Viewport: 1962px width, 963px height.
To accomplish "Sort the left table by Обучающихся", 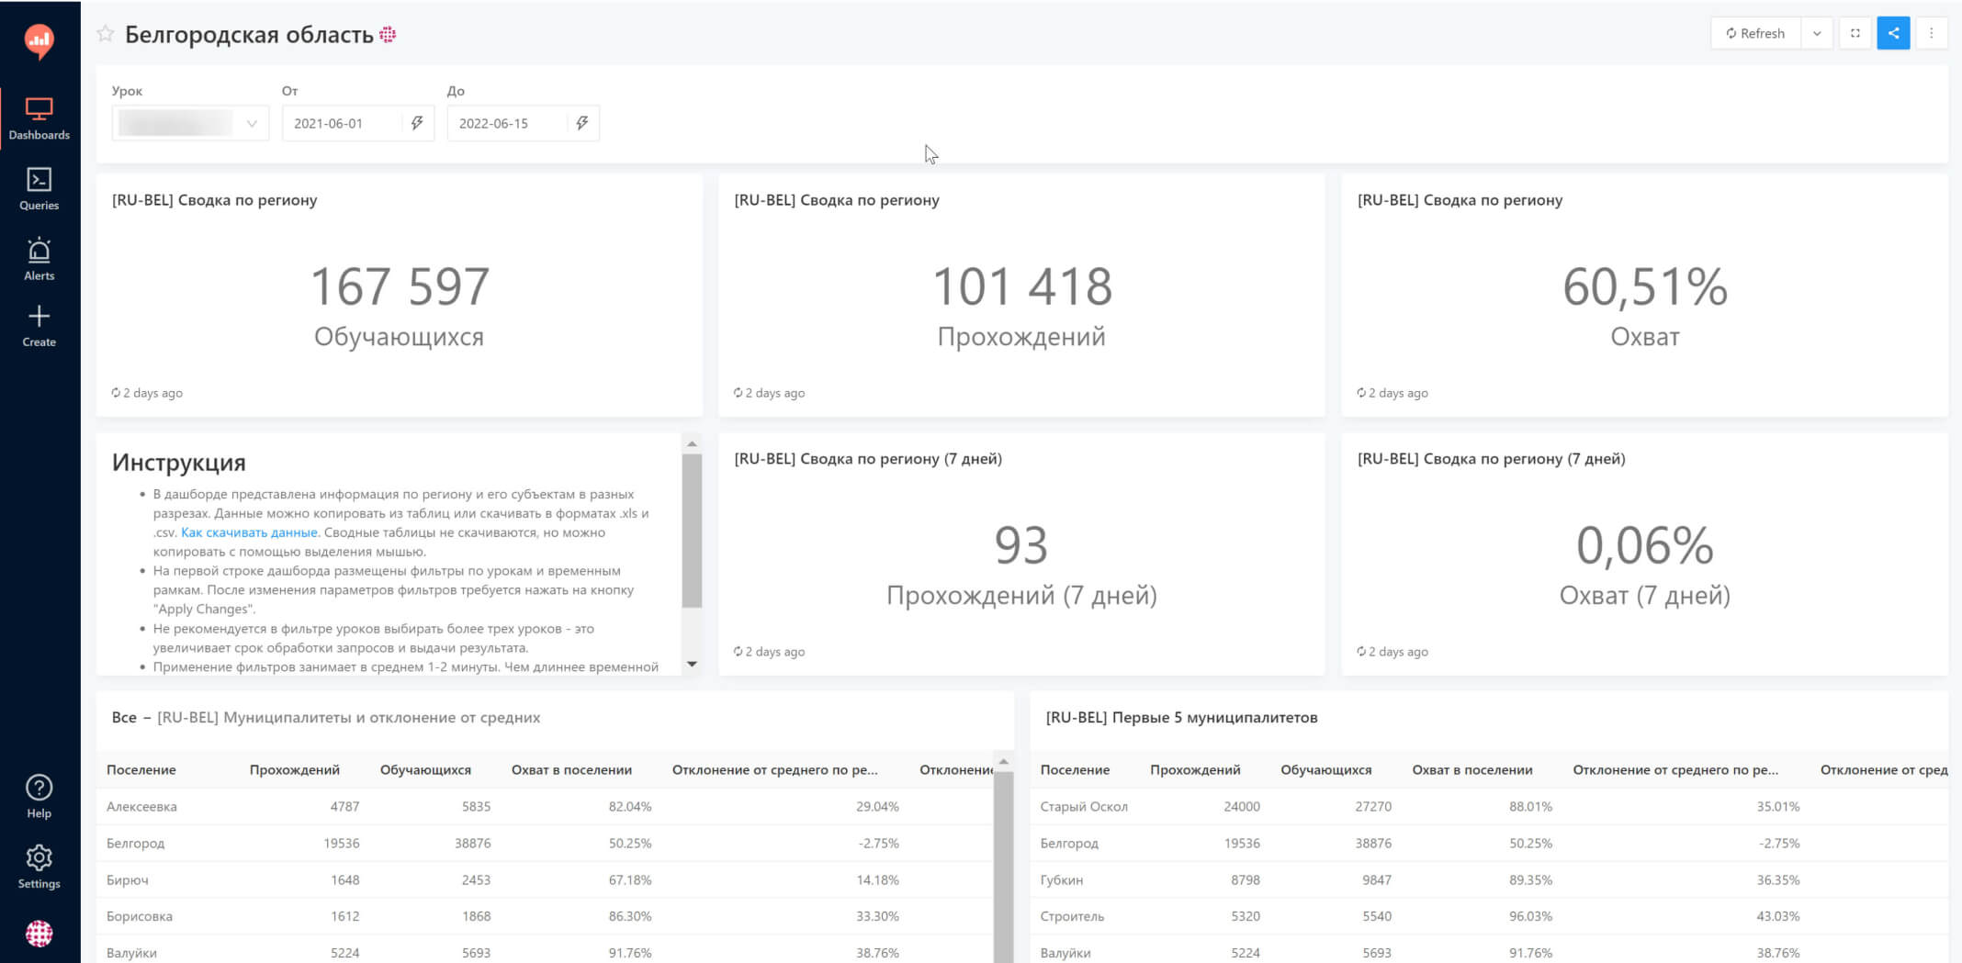I will [425, 769].
